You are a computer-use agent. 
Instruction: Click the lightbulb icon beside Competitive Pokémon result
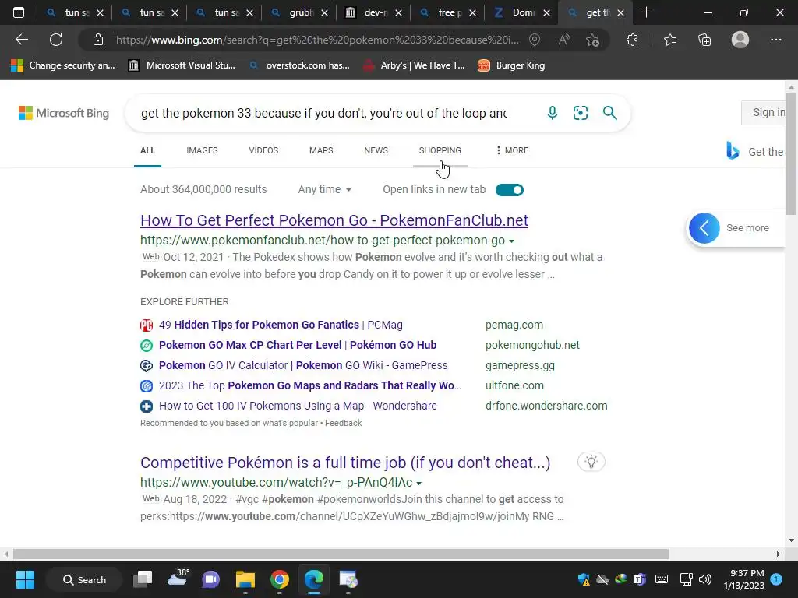[591, 462]
